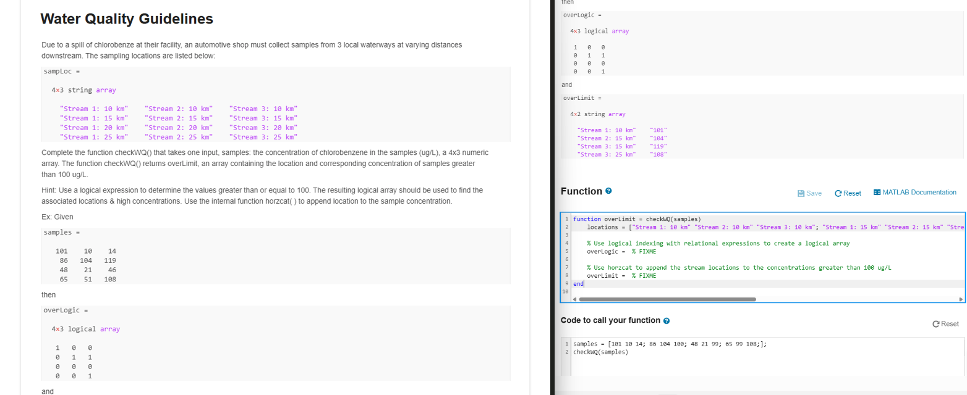Click the Reset link above the function editor
This screenshot has width=967, height=395.
pos(851,193)
